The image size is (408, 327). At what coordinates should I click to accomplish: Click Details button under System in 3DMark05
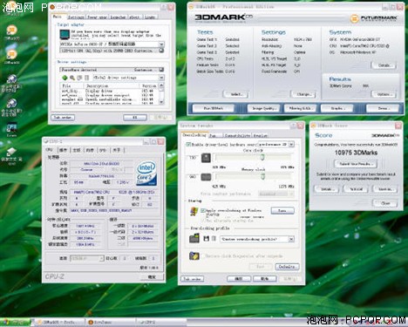tap(384, 65)
